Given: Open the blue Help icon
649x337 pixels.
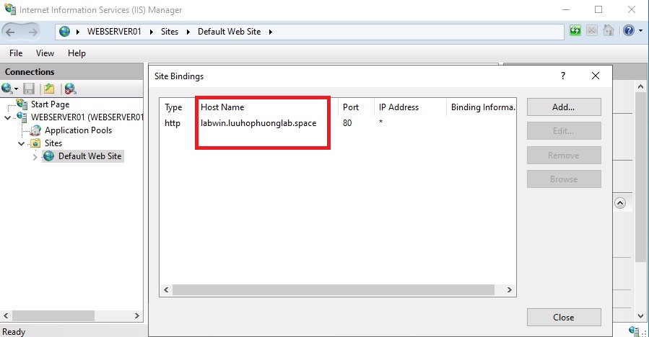Looking at the screenshot, I should coord(627,31).
